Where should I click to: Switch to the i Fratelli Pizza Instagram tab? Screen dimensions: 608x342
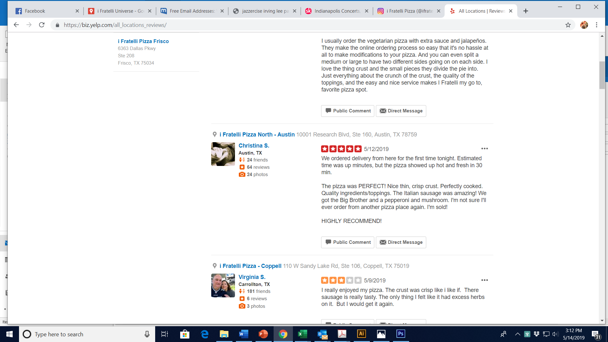(x=409, y=11)
